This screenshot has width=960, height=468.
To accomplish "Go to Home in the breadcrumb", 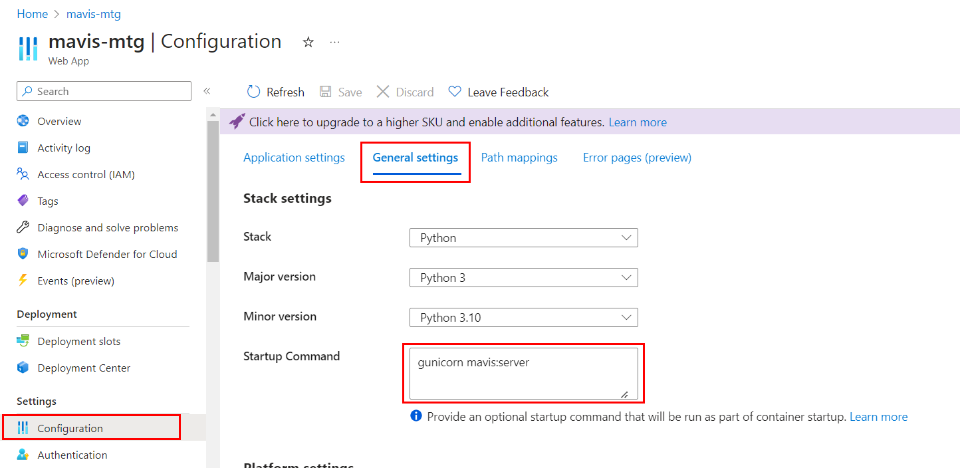I will [32, 14].
